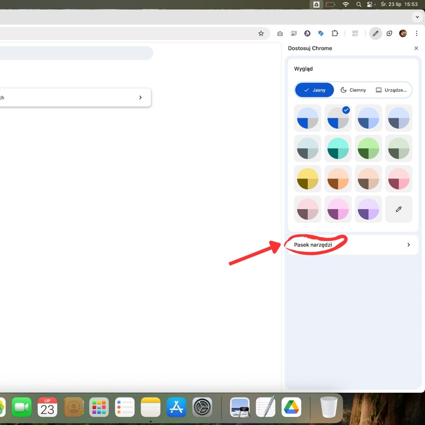Click the camera screenshot extension icon

point(280,34)
